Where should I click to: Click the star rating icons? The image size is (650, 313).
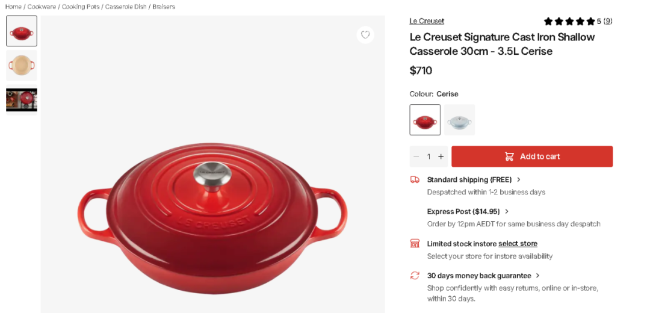pyautogui.click(x=569, y=21)
